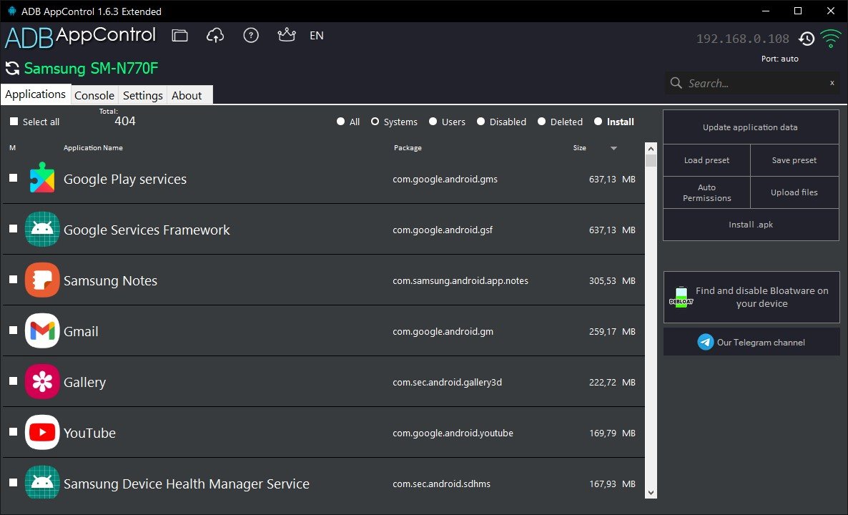
Task: Click the Gallery flower icon
Action: click(42, 381)
